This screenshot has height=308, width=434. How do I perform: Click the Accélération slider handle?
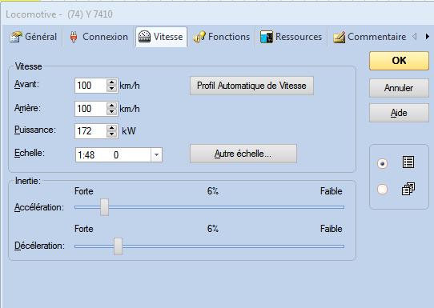click(104, 207)
